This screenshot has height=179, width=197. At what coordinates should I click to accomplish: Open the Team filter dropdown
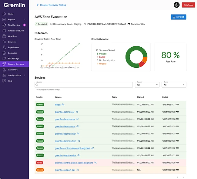point(174,85)
